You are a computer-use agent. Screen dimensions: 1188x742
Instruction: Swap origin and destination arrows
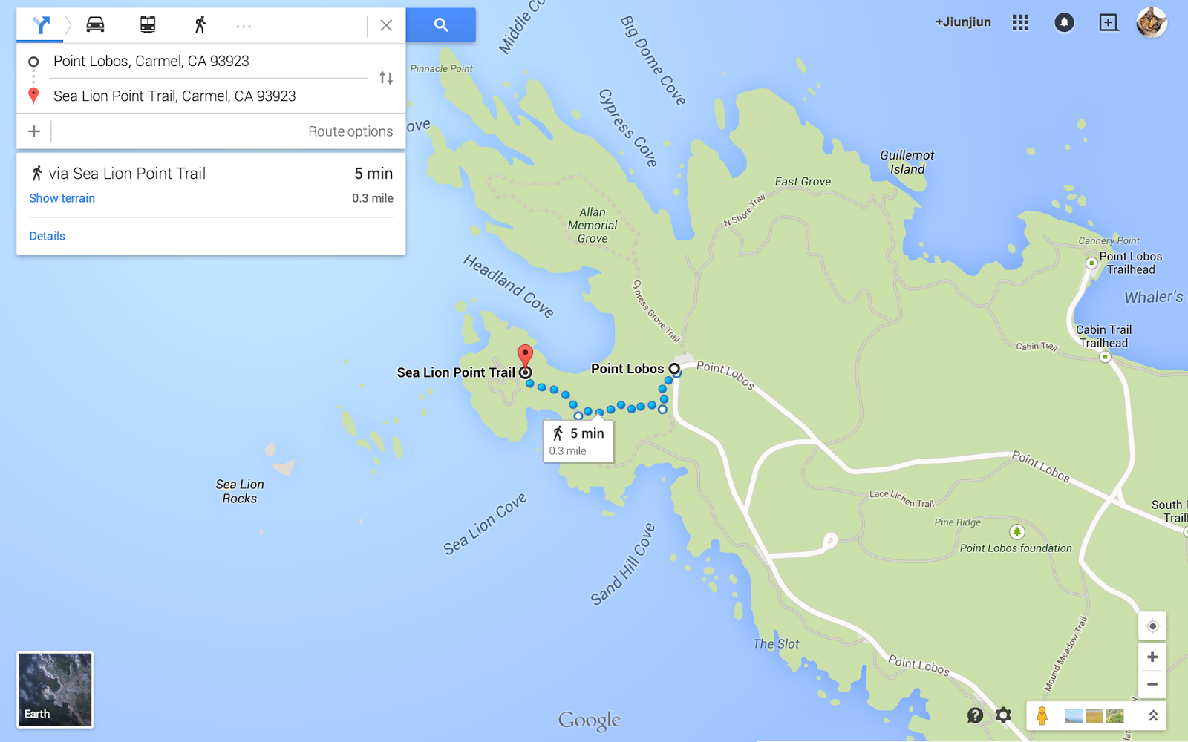386,78
